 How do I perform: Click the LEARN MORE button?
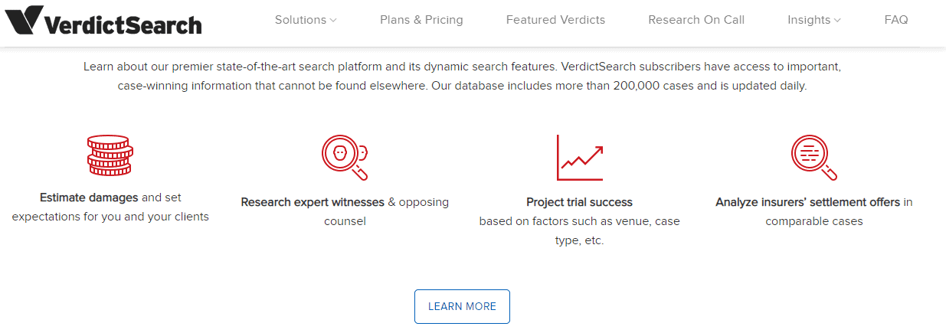[462, 306]
